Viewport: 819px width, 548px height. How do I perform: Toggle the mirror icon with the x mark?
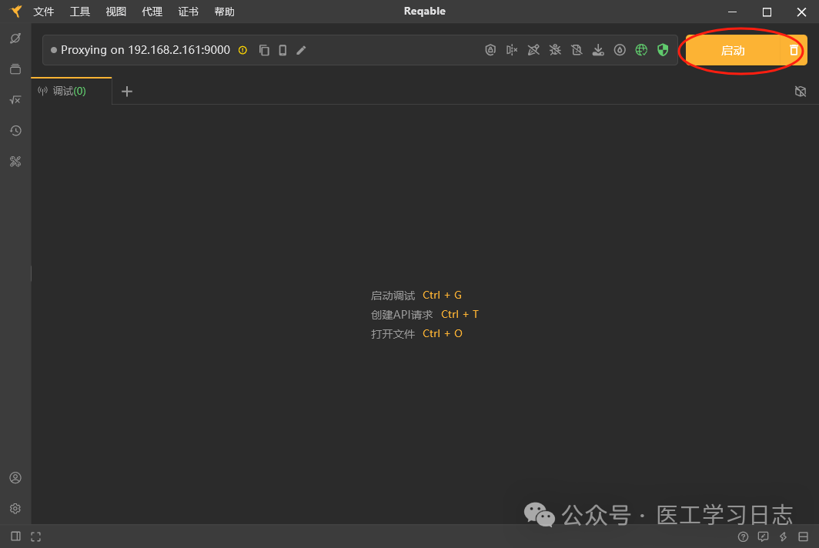coord(512,50)
